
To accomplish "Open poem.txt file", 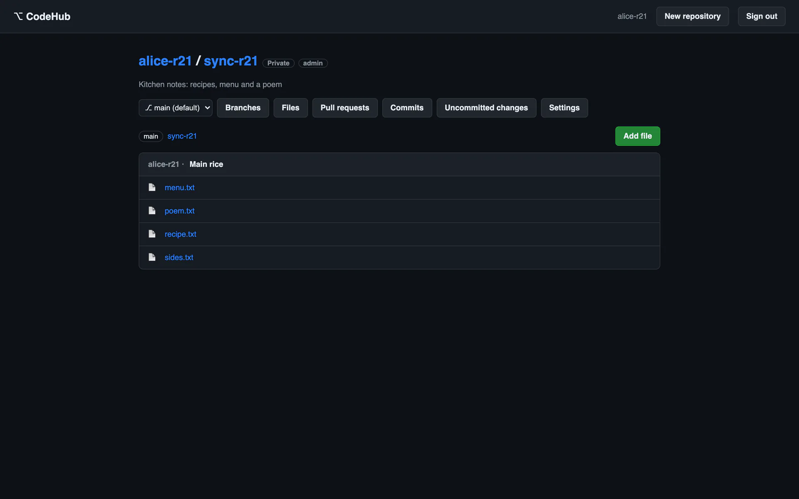I will tap(179, 211).
